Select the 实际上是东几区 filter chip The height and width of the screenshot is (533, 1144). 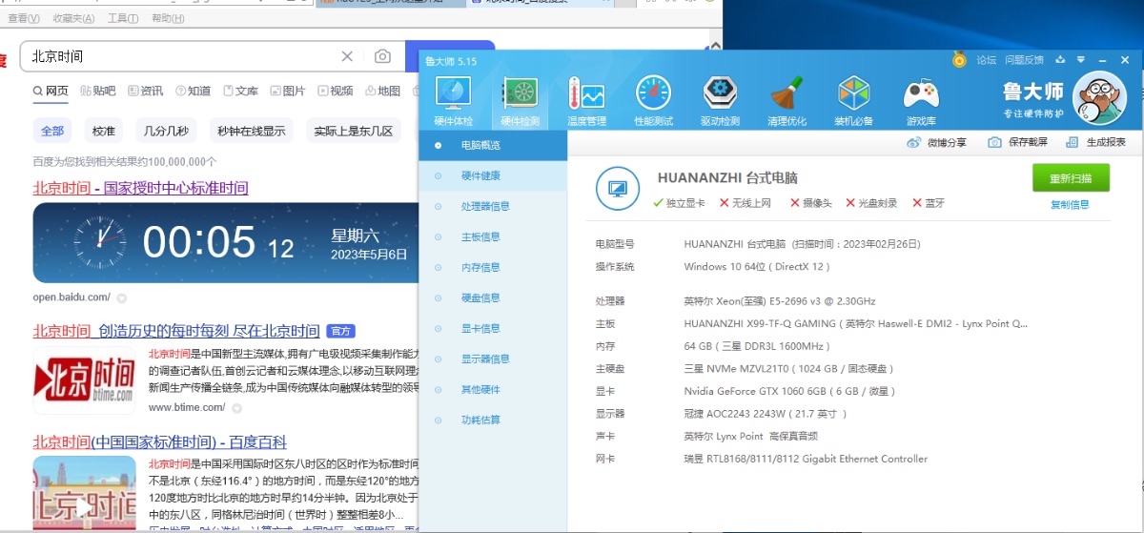point(354,131)
